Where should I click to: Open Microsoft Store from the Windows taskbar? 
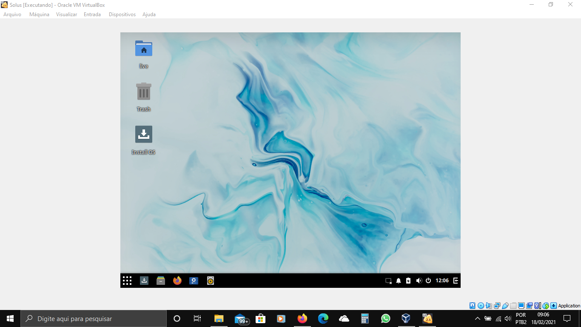pyautogui.click(x=260, y=318)
